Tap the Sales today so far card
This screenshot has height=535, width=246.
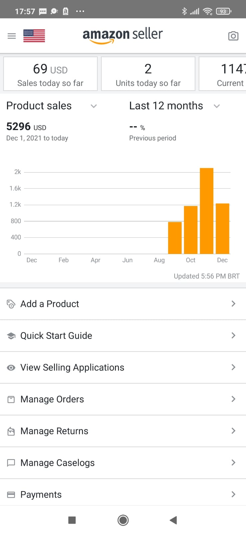tap(50, 74)
